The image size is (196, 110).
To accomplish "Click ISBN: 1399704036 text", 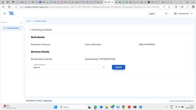I will [147, 45].
